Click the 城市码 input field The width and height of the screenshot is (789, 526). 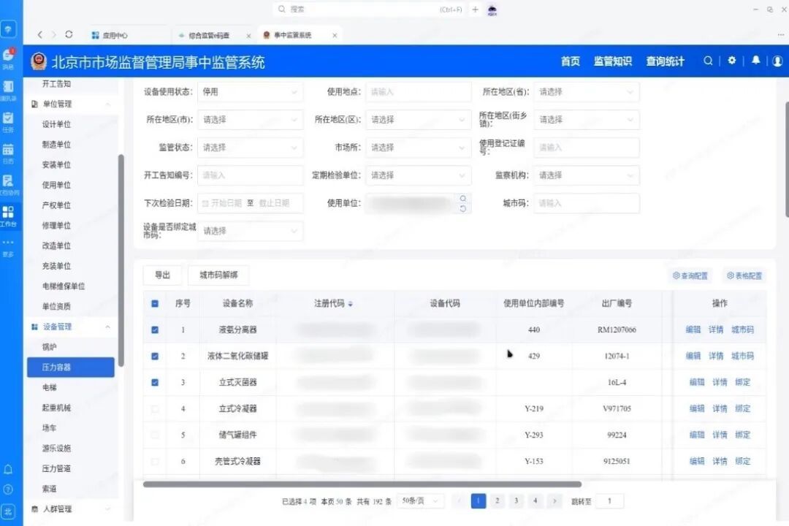pyautogui.click(x=586, y=203)
